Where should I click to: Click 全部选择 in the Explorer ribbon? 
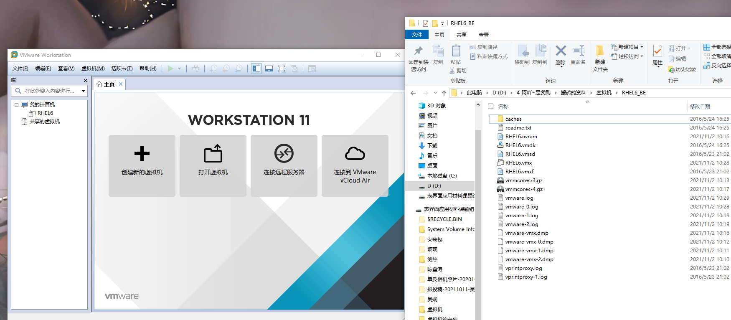[x=717, y=47]
